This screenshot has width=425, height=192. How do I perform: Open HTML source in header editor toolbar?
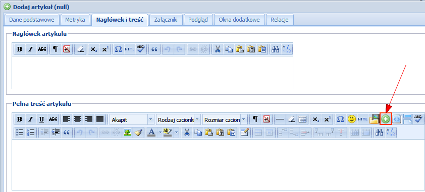pos(129,49)
